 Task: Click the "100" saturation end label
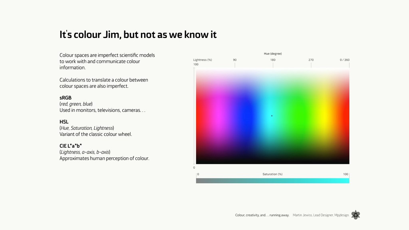345,174
